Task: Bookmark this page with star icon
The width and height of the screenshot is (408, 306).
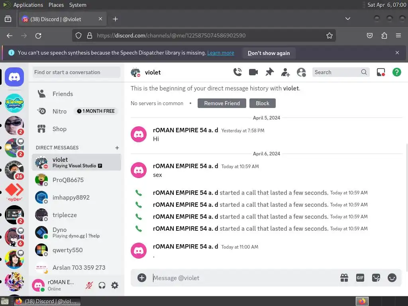Action: tap(330, 35)
